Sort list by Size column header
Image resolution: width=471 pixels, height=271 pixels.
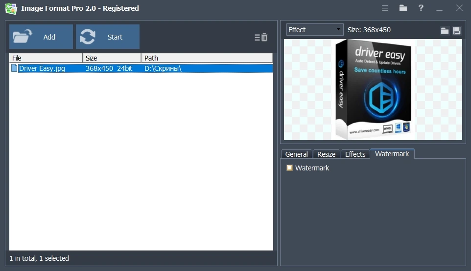(112, 58)
